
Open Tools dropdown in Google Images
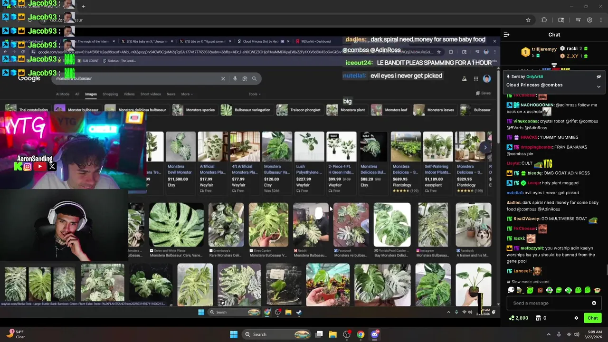tap(254, 94)
